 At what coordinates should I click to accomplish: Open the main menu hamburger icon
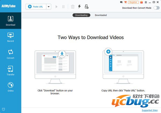coord(146,2)
